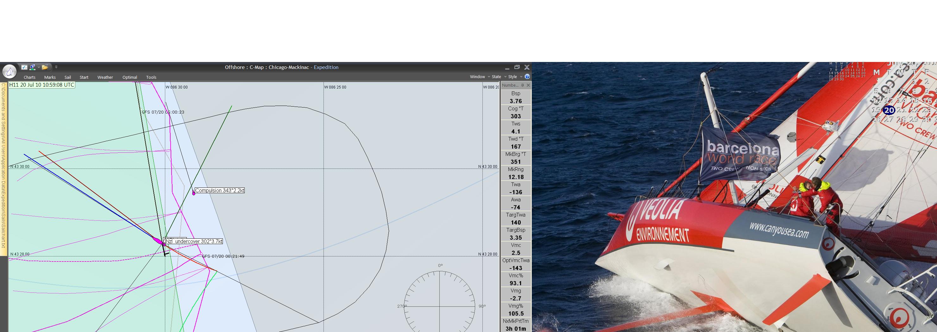Image resolution: width=937 pixels, height=332 pixels.
Task: Click the OptVmcTwa label
Action: 516,261
